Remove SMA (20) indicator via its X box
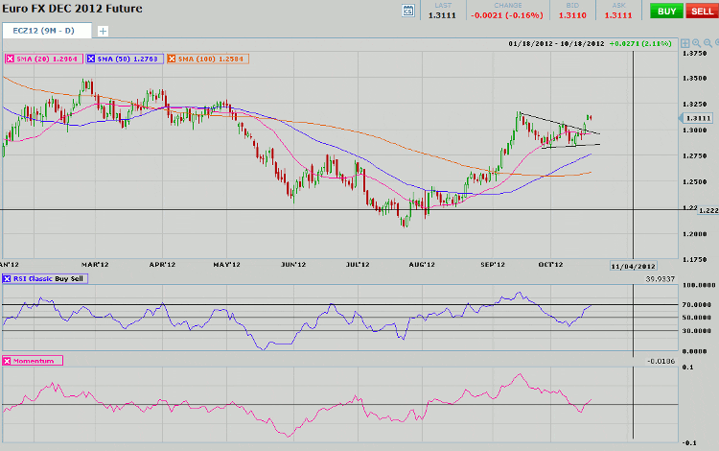The height and width of the screenshot is (451, 719). click(9, 59)
